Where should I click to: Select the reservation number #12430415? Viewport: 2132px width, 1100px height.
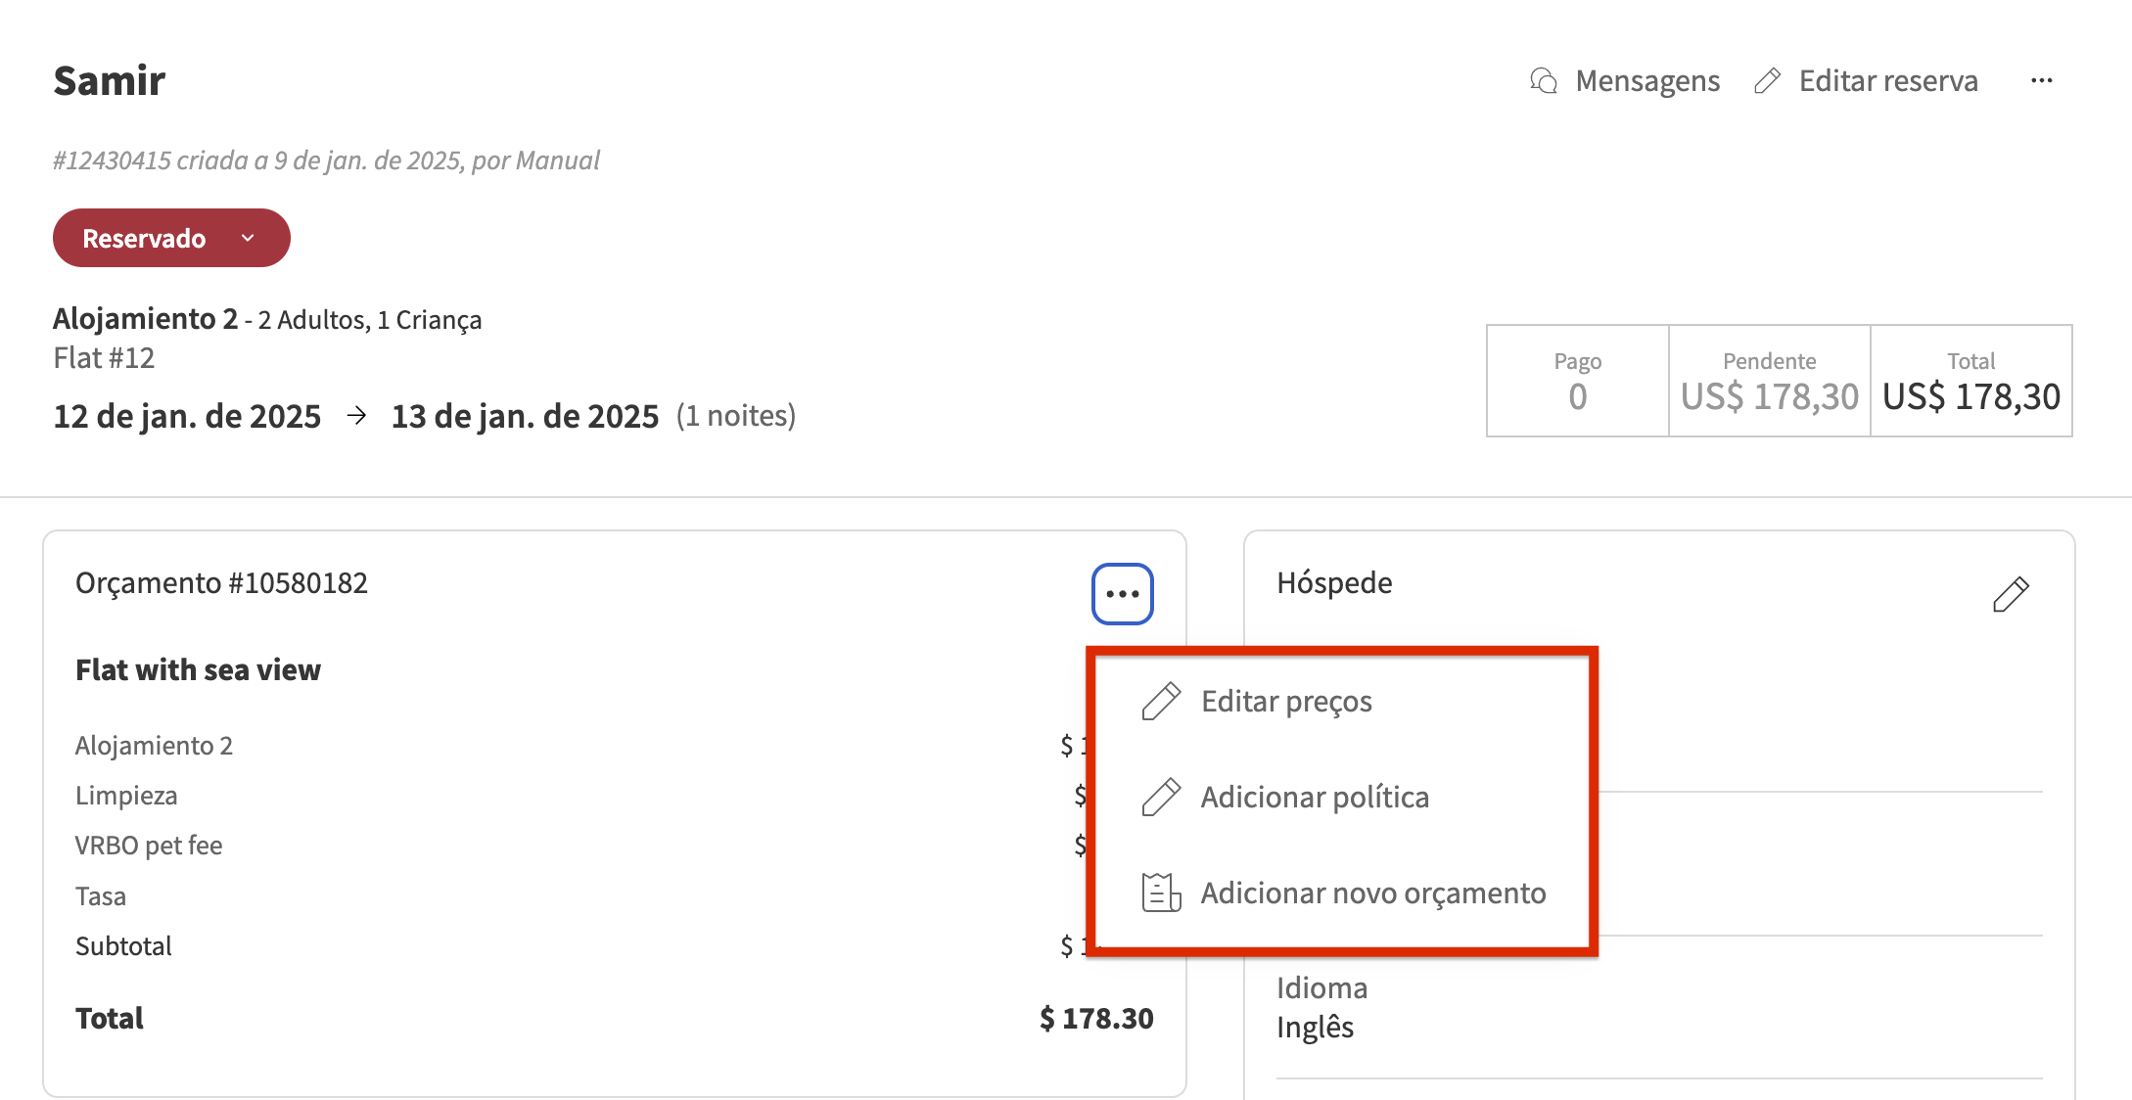coord(113,160)
